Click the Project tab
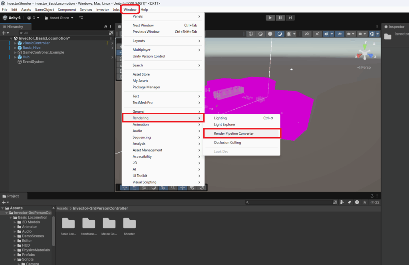 11,196
